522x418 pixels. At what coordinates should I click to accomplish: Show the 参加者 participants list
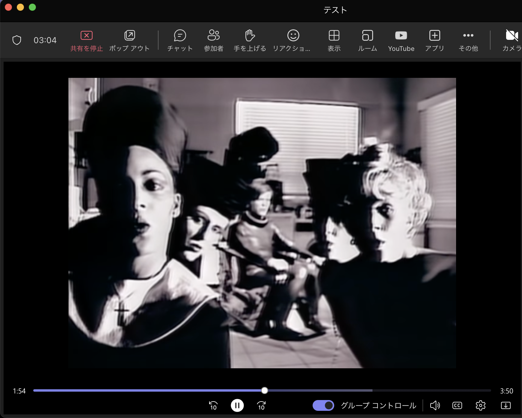(214, 41)
